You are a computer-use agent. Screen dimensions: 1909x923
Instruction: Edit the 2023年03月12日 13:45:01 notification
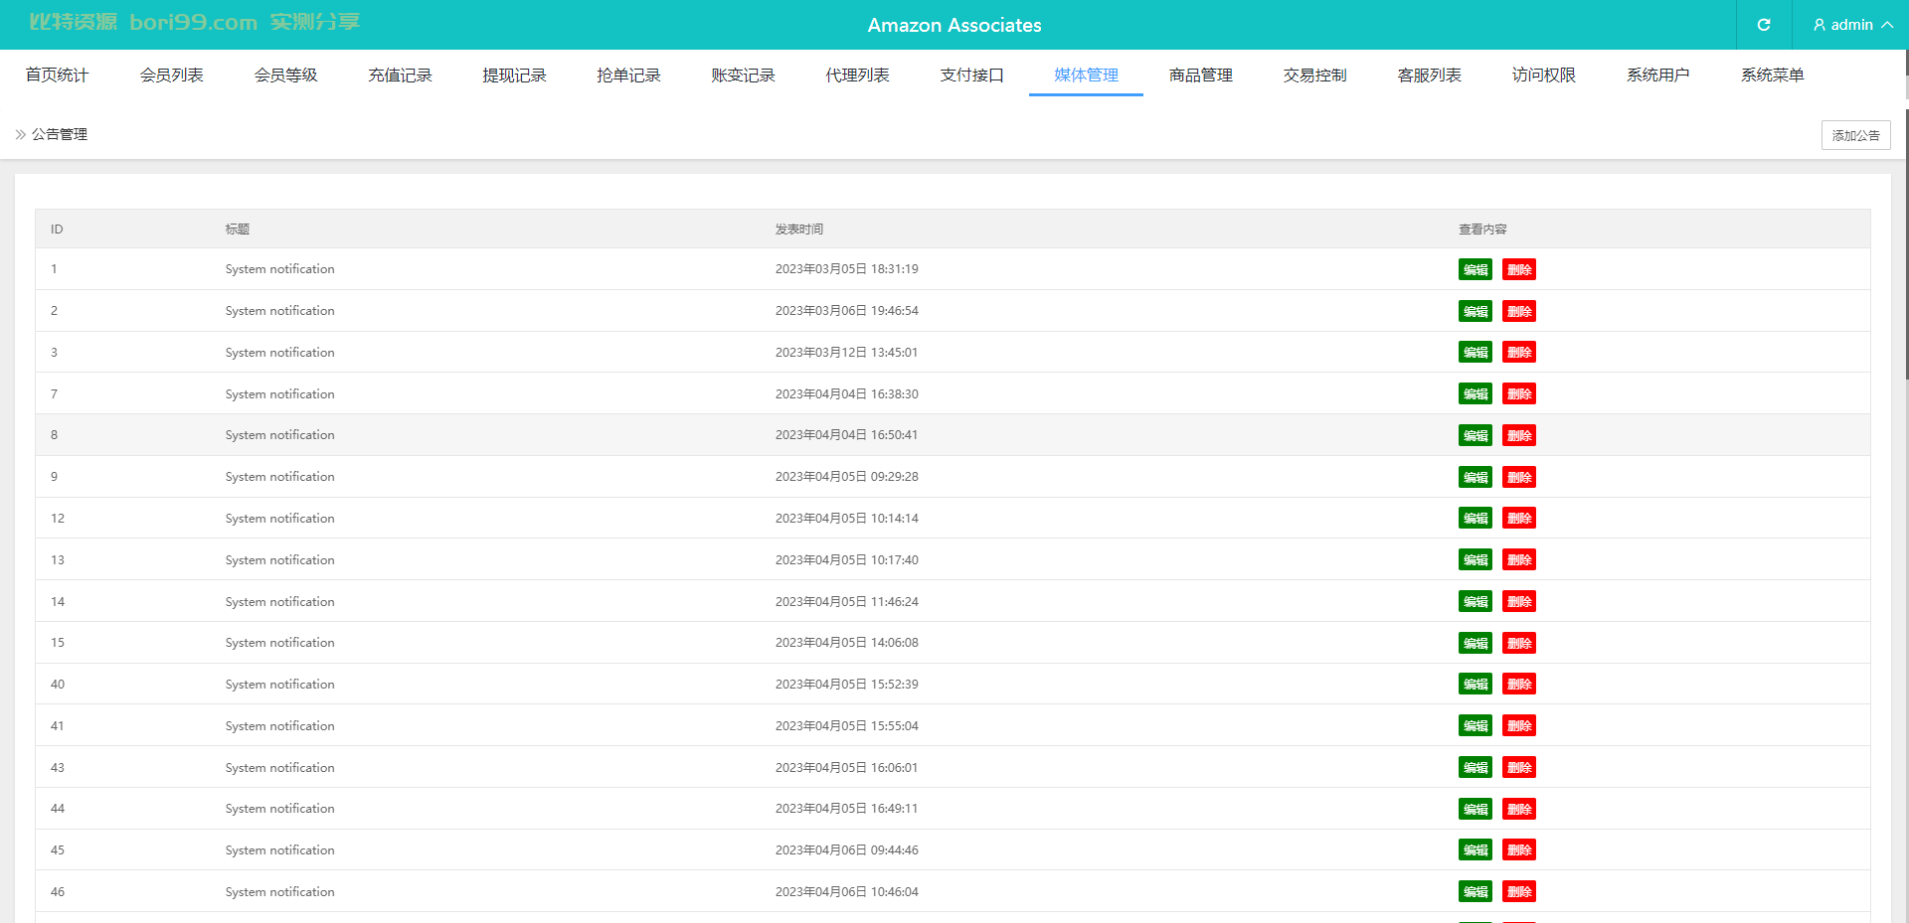(x=1475, y=352)
